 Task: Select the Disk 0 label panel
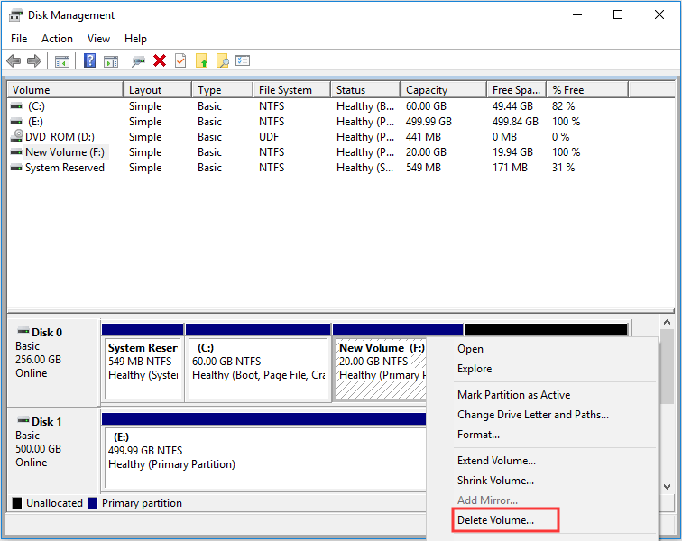pyautogui.click(x=54, y=362)
